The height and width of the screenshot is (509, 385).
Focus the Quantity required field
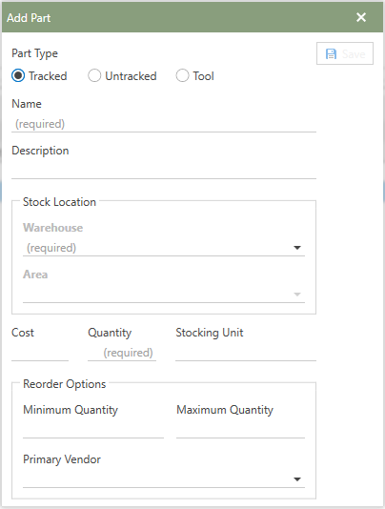tap(122, 353)
